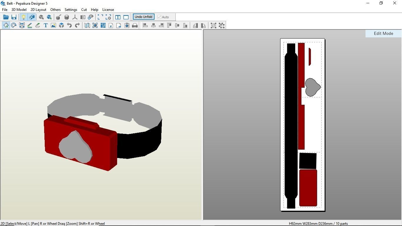Viewport: 402px width, 226px height.
Task: Choose the Input Text tool
Action: tap(46, 26)
